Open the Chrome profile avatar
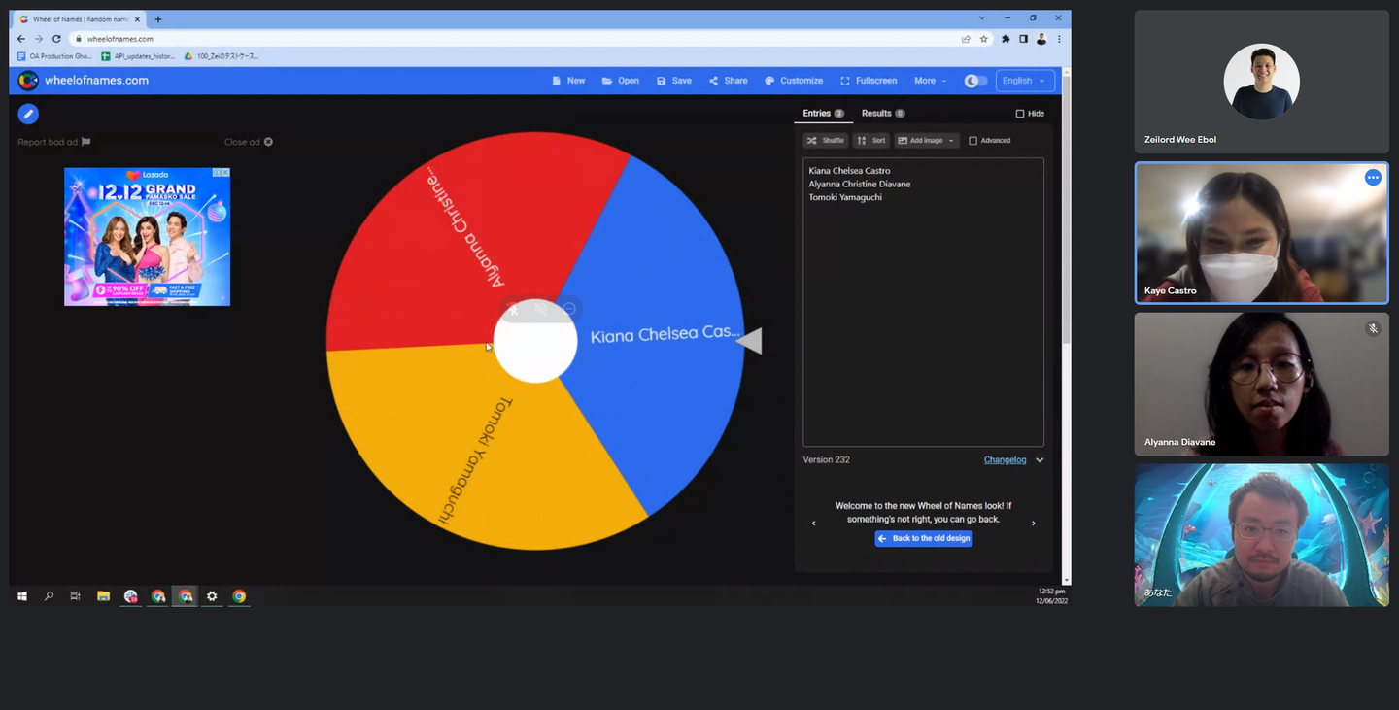 point(1041,39)
